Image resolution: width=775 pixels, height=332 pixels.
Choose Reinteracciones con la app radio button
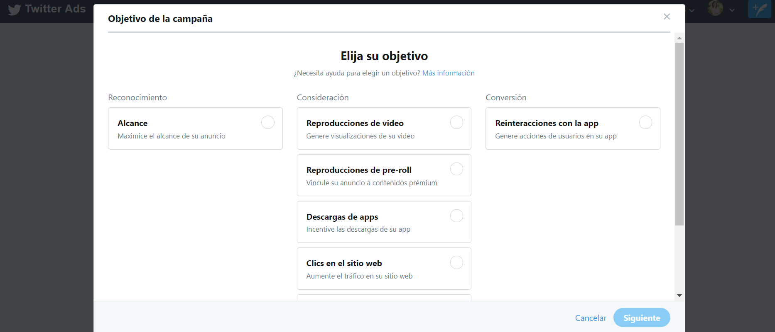click(x=645, y=122)
